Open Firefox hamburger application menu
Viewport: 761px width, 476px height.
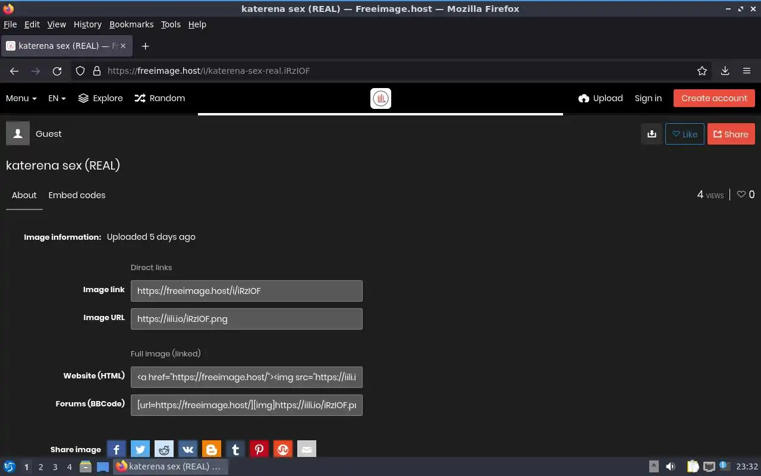[747, 71]
